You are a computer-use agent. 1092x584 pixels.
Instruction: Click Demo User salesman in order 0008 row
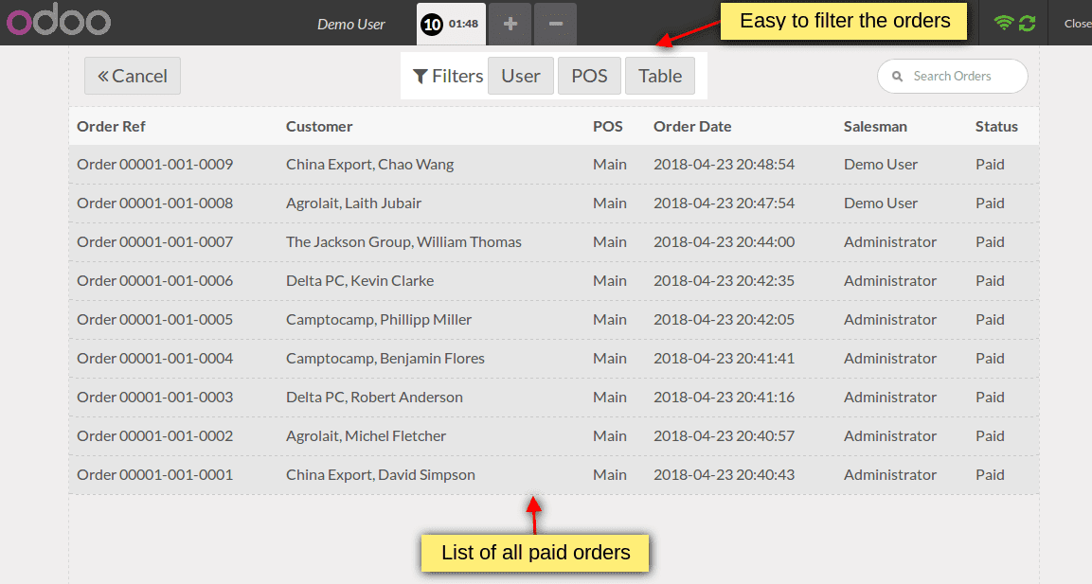tap(881, 204)
